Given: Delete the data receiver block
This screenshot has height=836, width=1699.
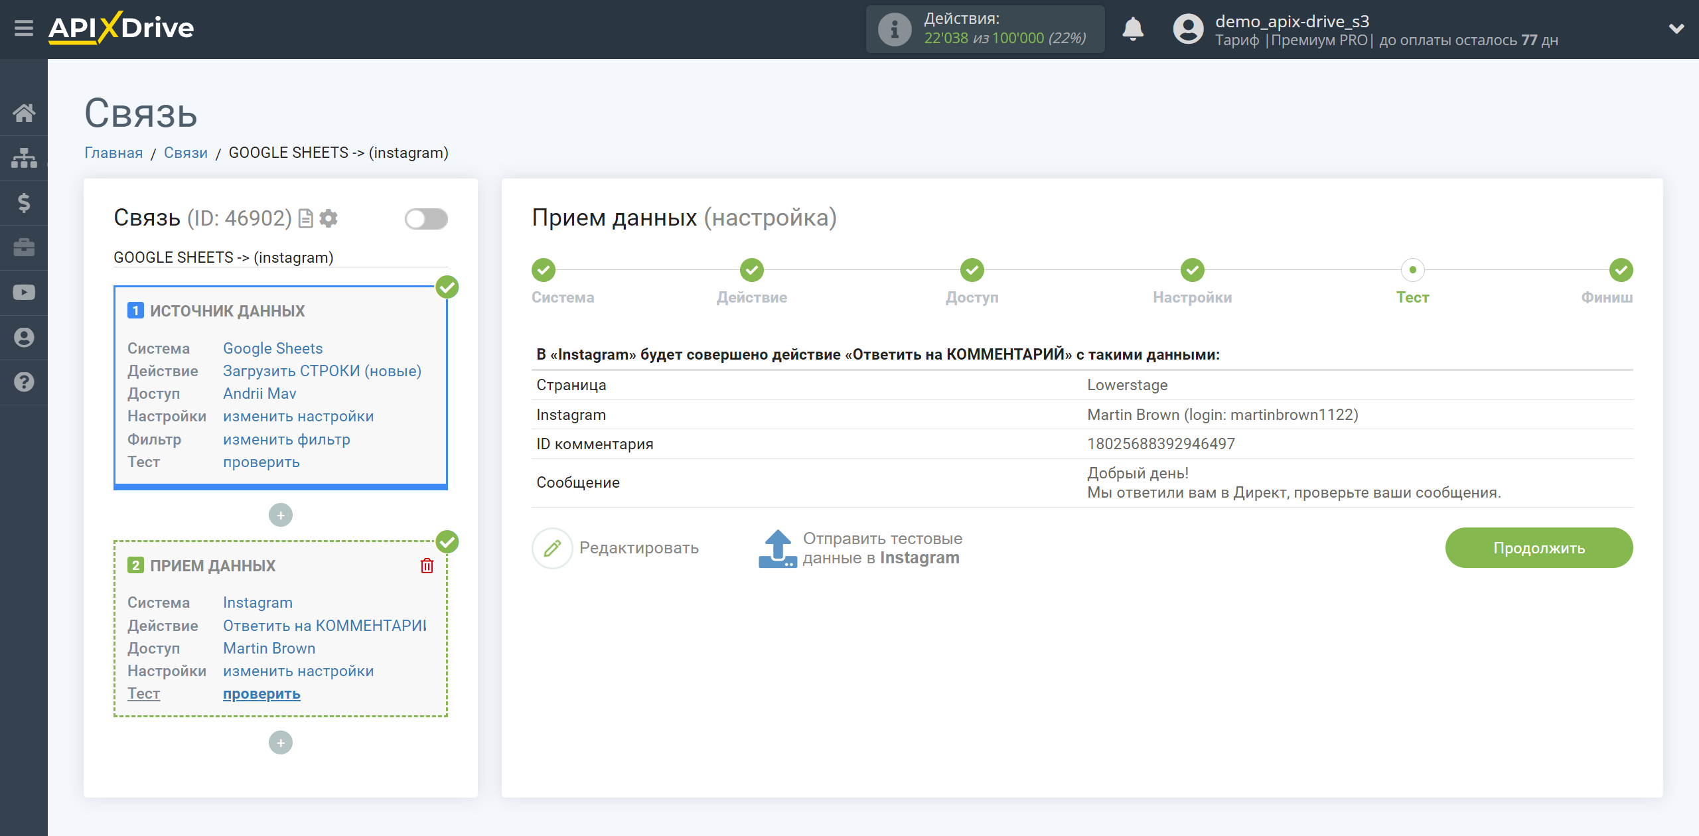Looking at the screenshot, I should 427,565.
